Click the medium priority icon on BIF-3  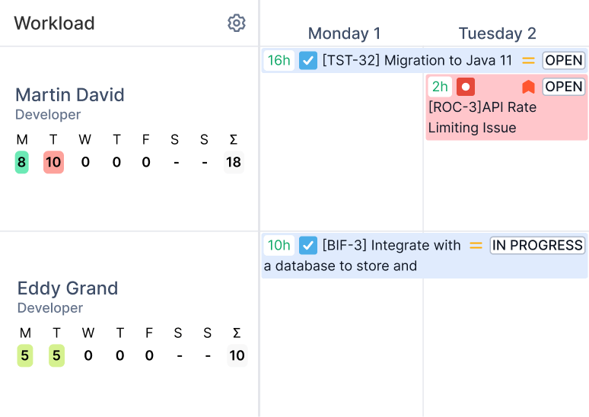tap(476, 245)
